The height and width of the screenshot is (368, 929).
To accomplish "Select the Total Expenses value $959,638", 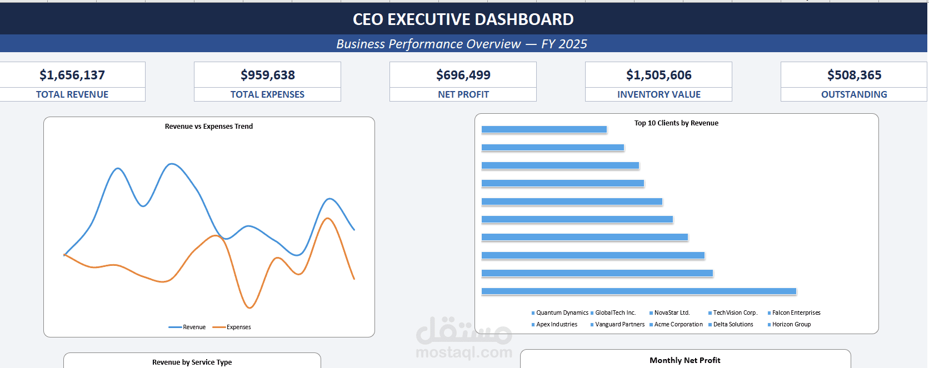I will [267, 75].
